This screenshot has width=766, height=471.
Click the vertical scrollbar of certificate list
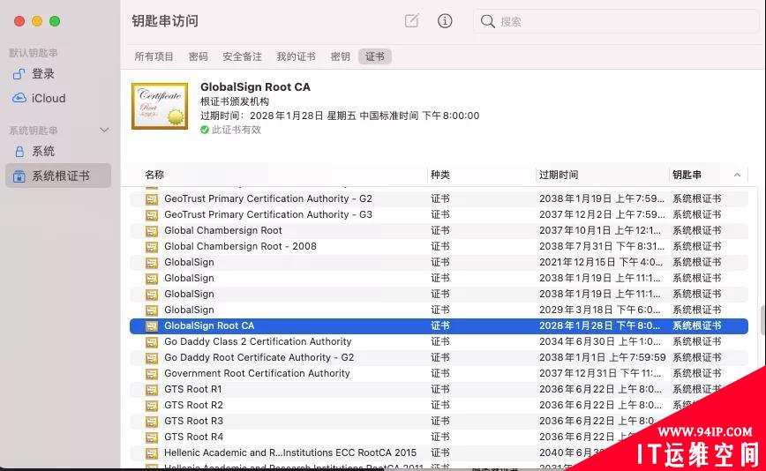[x=762, y=320]
